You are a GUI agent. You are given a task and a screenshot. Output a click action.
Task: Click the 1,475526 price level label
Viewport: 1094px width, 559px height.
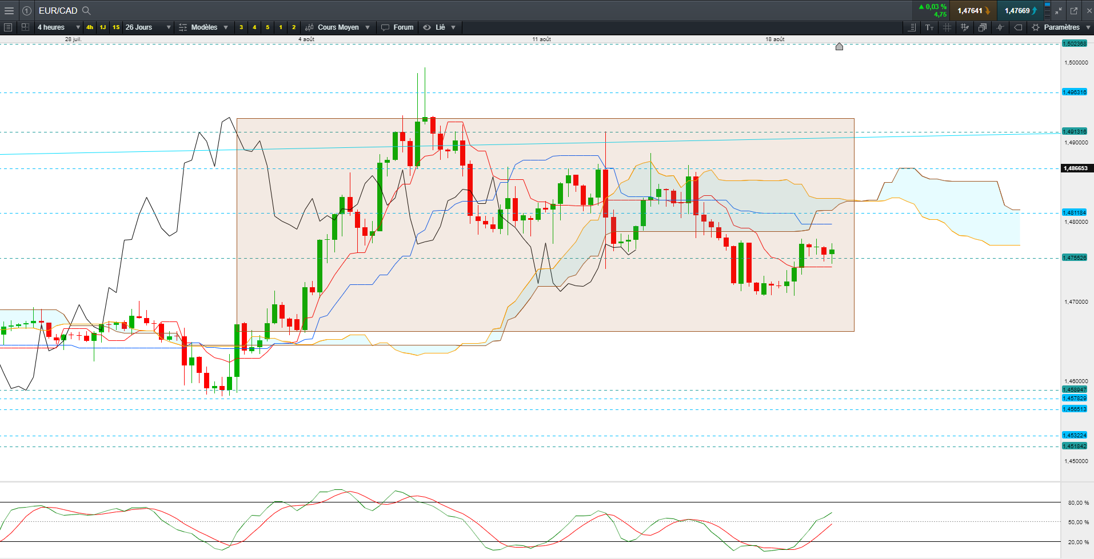coord(1075,258)
